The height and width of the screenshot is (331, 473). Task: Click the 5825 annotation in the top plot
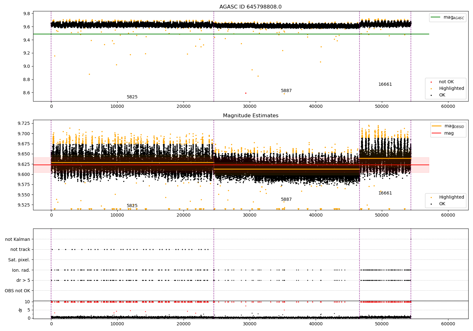click(132, 97)
